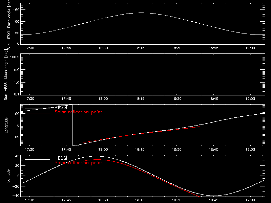Click the 150 tick of Earth angle plot
271x203 pixels.
click(16, 10)
